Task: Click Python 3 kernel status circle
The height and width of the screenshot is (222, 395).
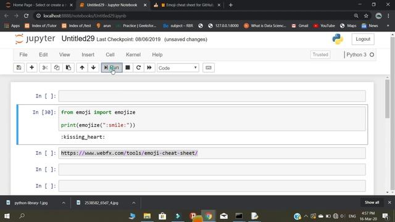Action: click(x=372, y=55)
